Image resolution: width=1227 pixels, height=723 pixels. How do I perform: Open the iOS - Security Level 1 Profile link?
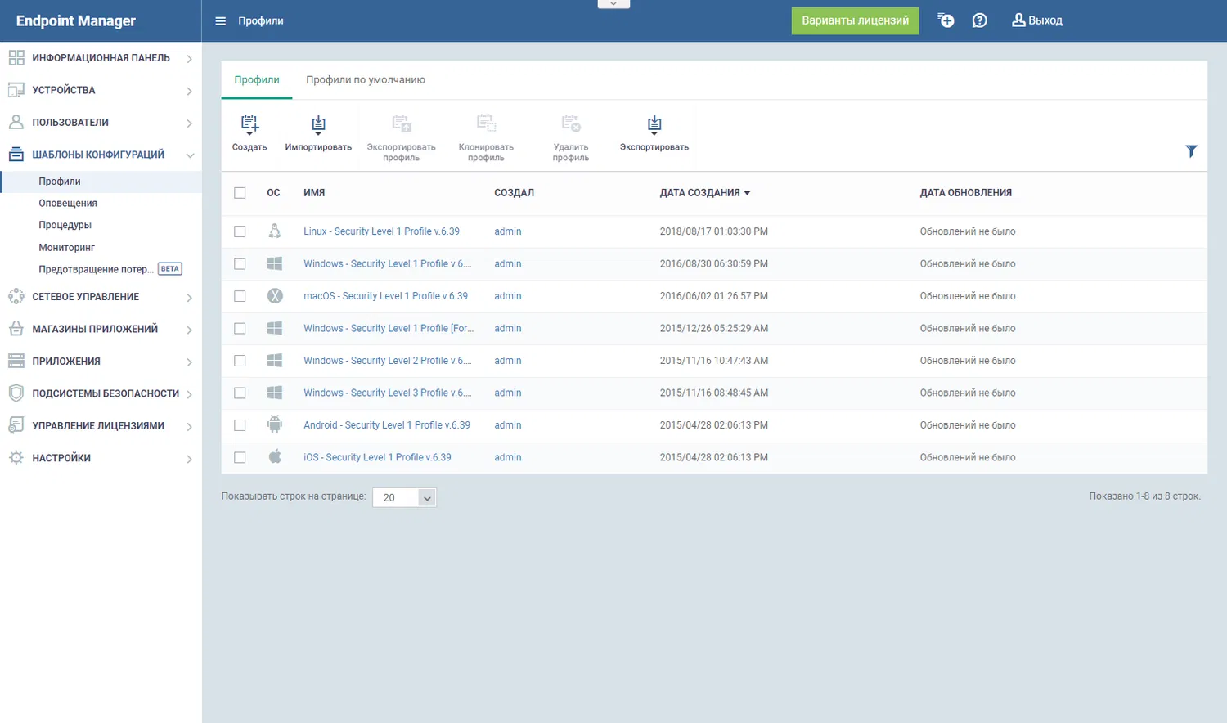(x=377, y=457)
